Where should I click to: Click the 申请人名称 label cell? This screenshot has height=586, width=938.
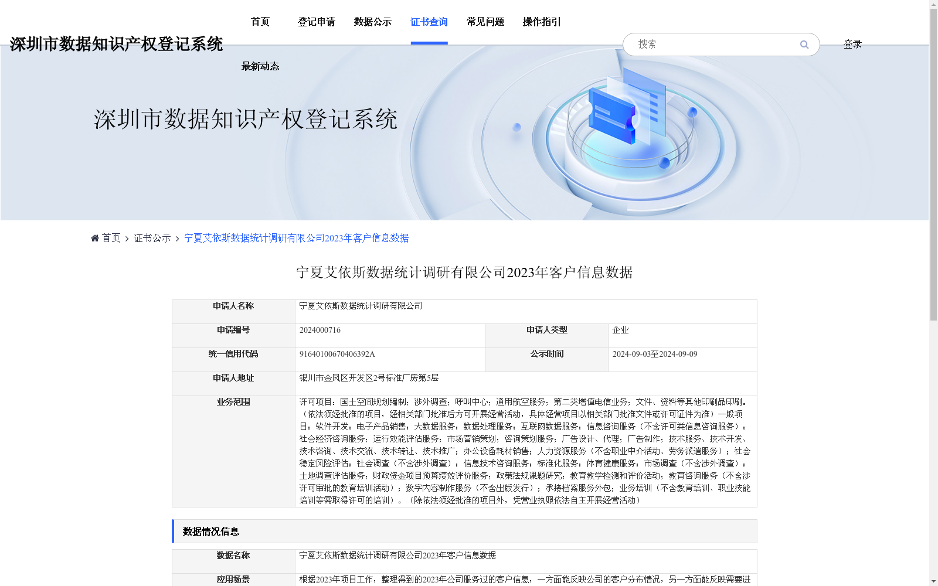click(x=233, y=312)
